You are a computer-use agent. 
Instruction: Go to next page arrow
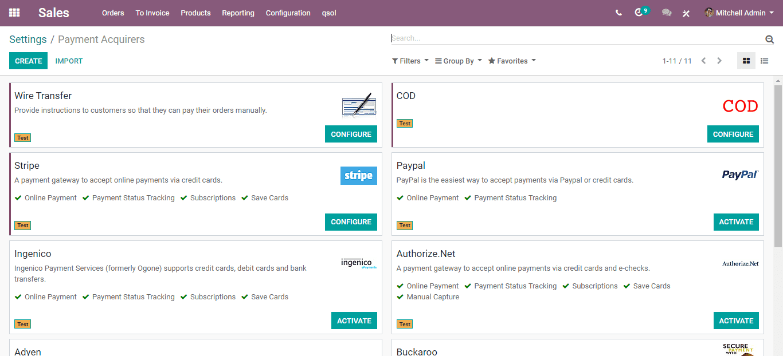coord(719,61)
